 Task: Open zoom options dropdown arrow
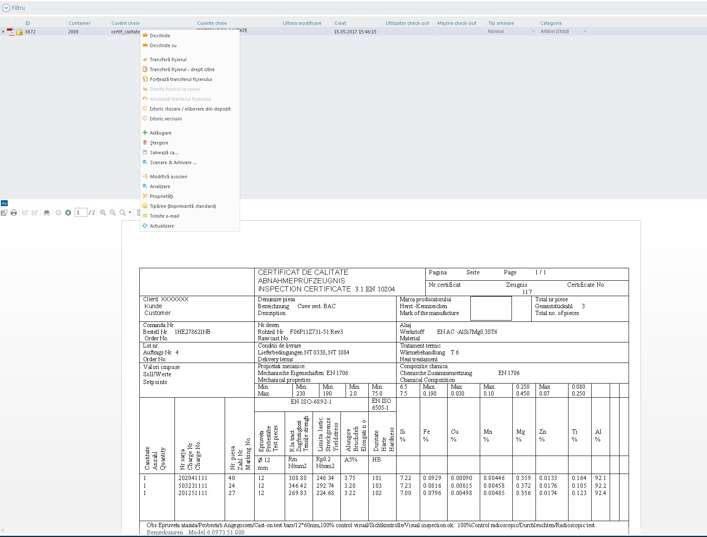tap(130, 213)
